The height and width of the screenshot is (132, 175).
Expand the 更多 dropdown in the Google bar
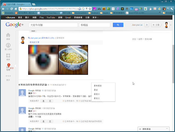95,18
